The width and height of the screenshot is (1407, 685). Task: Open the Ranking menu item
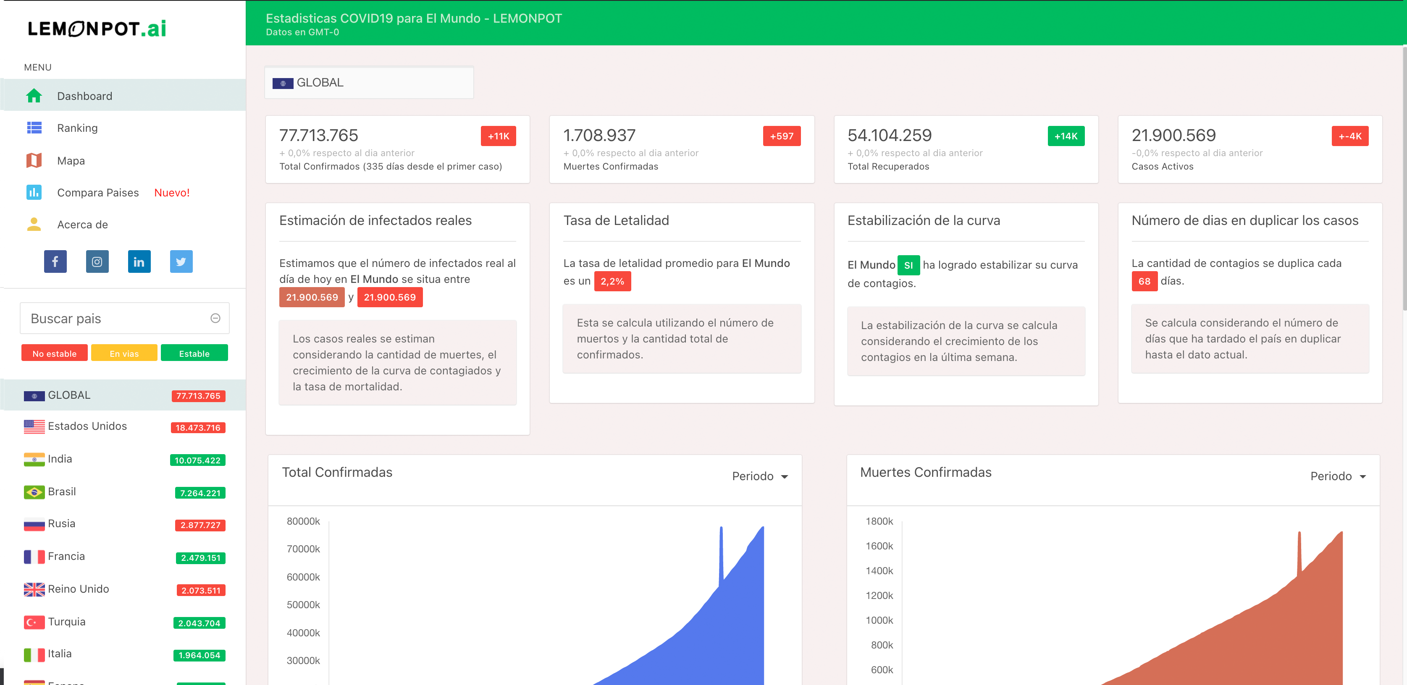pos(123,128)
